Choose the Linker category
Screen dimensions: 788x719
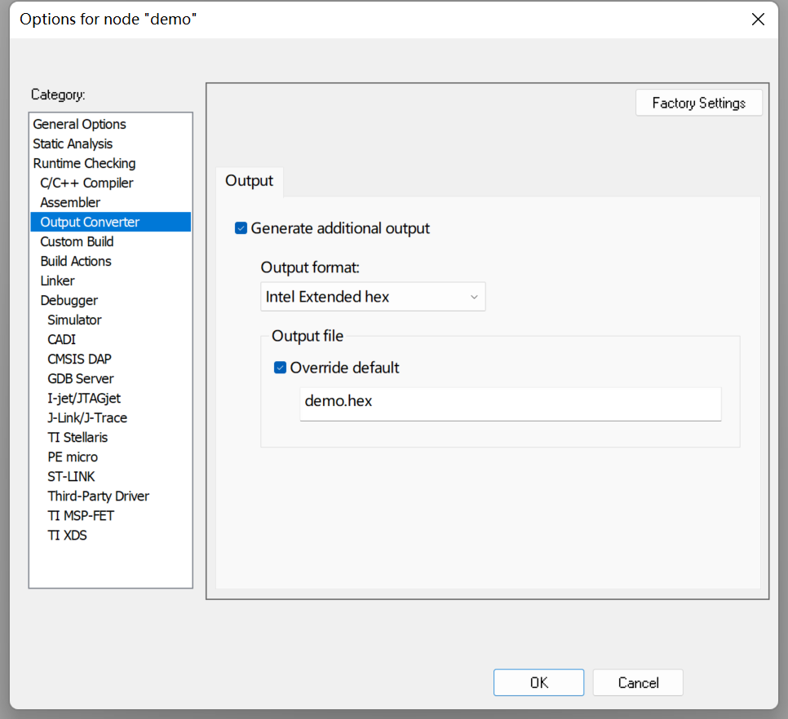[x=57, y=280]
